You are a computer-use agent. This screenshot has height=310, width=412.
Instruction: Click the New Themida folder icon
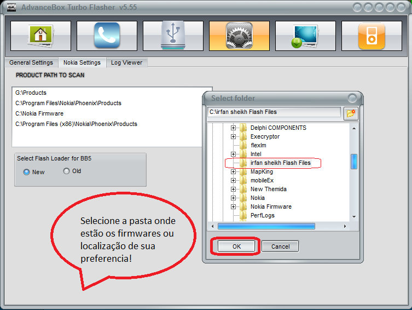click(x=243, y=189)
